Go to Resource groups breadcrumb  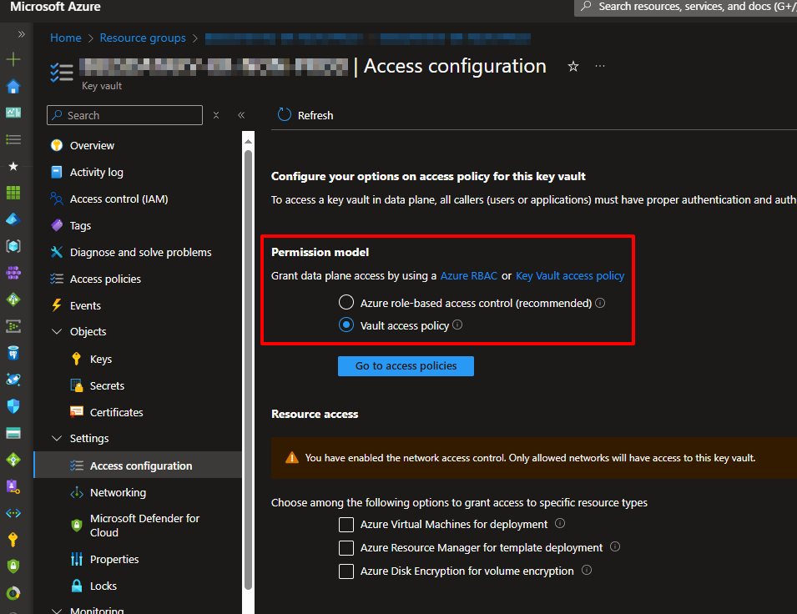(143, 38)
